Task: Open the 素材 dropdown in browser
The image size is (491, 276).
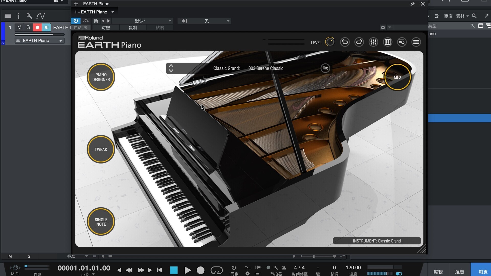Action: click(x=462, y=16)
